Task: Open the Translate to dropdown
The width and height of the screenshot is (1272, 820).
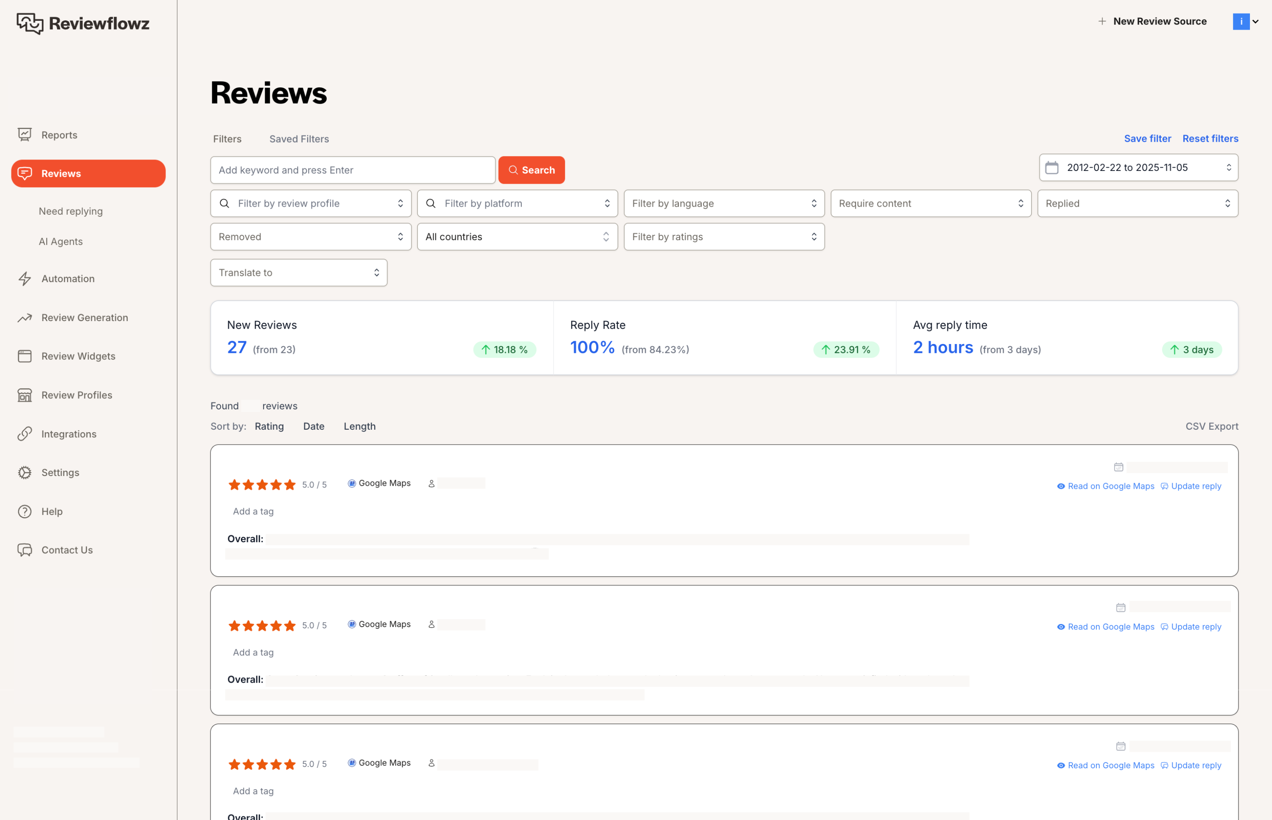Action: point(298,273)
